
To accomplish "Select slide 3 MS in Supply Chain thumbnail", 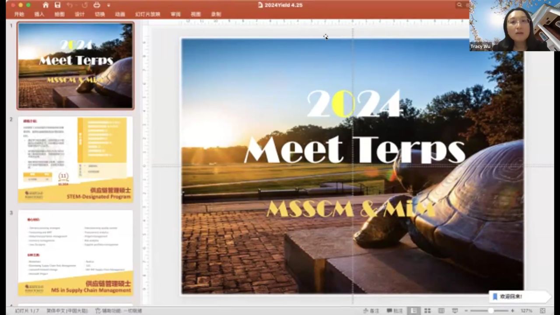I will pos(75,253).
